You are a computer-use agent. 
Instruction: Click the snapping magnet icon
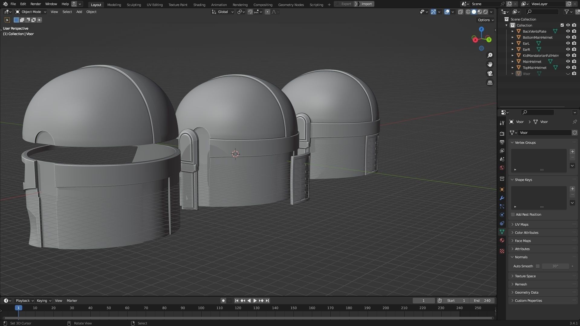(250, 12)
